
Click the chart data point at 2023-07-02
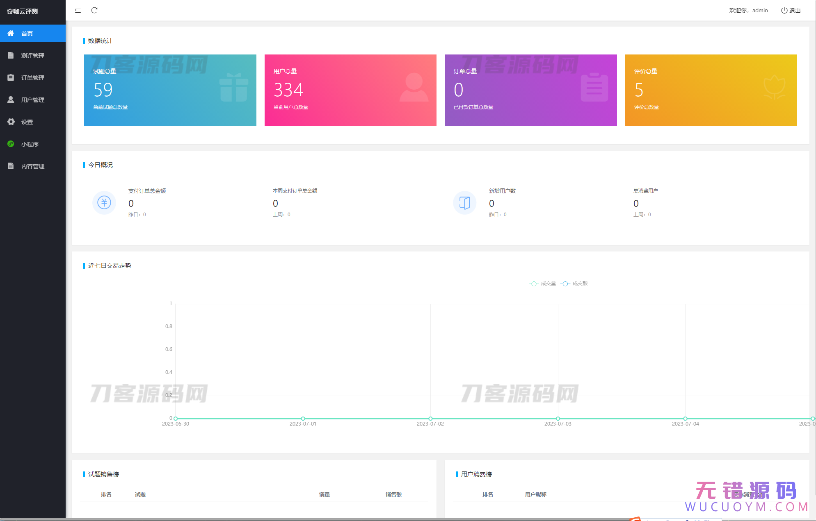(x=430, y=418)
